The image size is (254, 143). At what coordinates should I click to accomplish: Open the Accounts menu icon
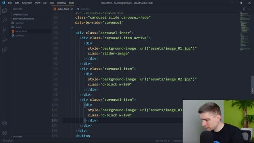point(4,123)
